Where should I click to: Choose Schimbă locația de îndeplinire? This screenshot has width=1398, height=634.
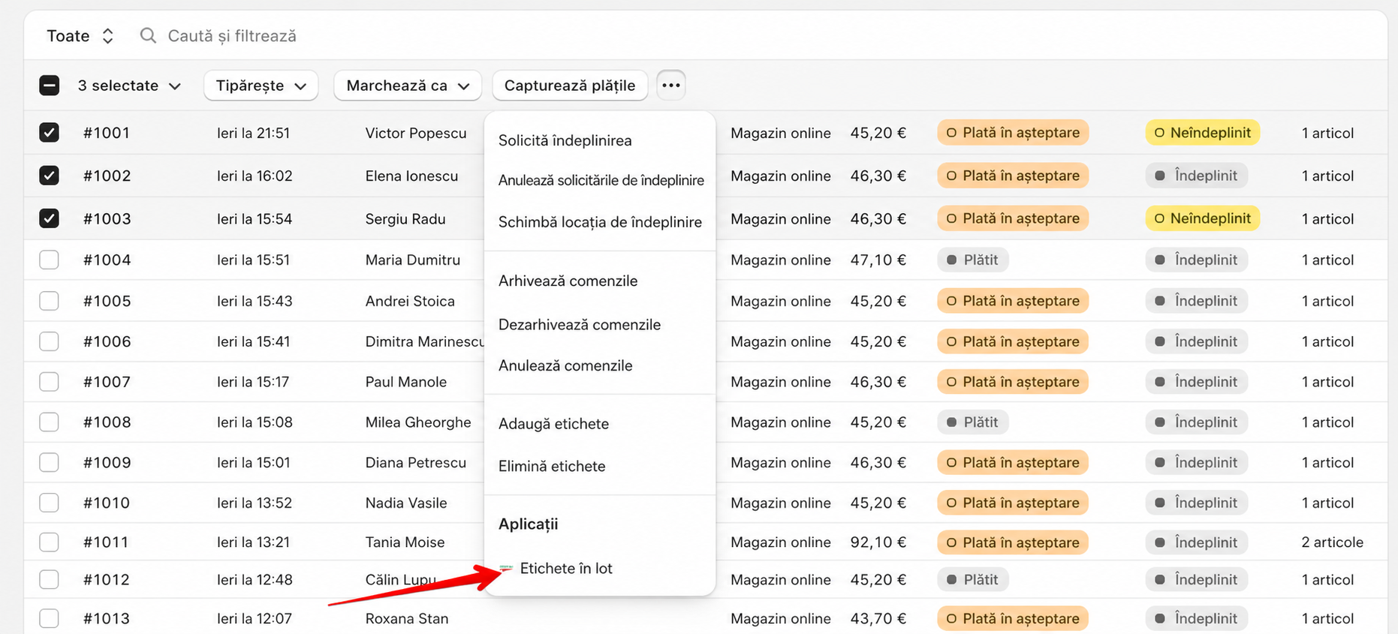599,222
